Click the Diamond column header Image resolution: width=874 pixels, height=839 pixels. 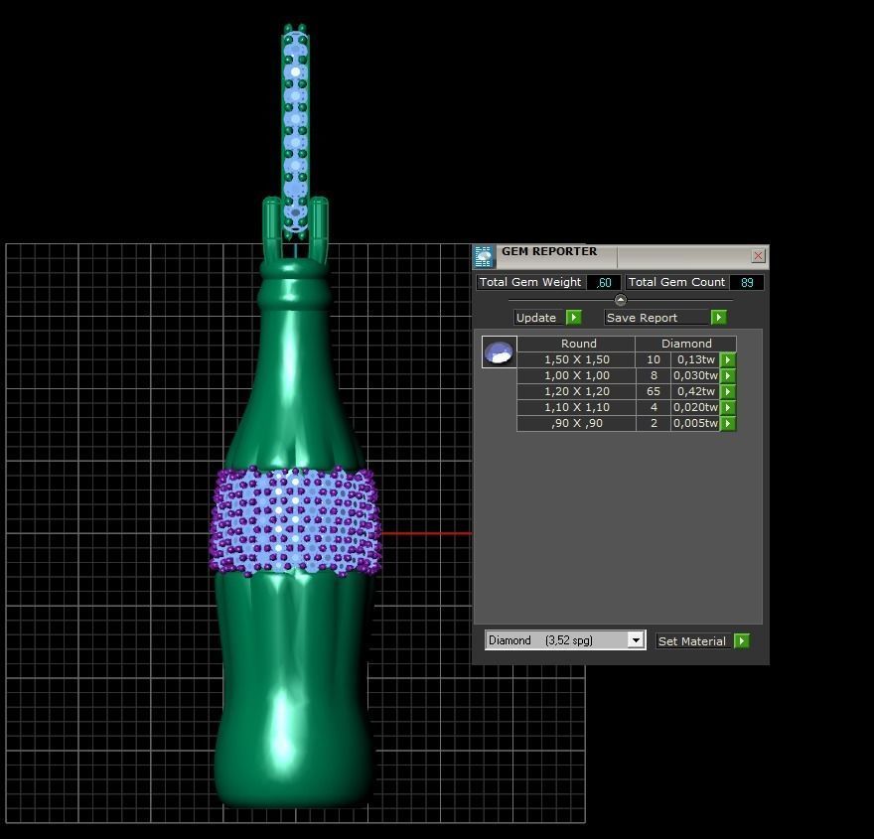(x=686, y=344)
